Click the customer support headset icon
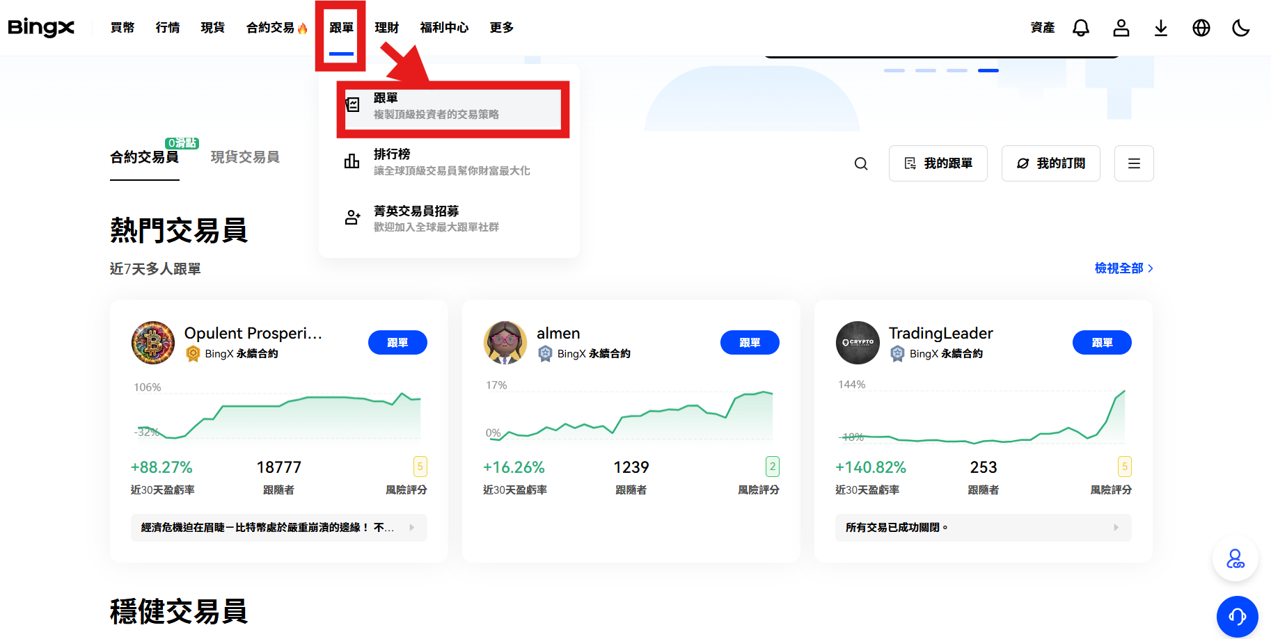Viewport: 1271px width, 639px height. coord(1237,617)
